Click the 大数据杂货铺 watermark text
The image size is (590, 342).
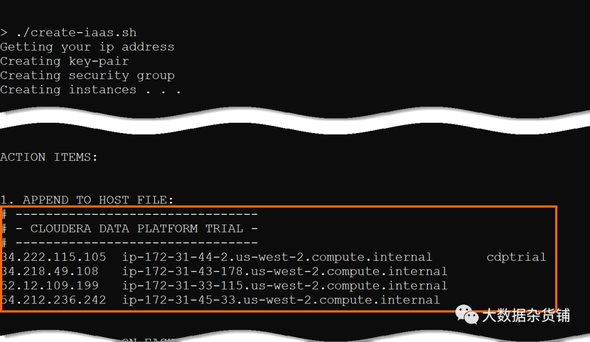[526, 315]
